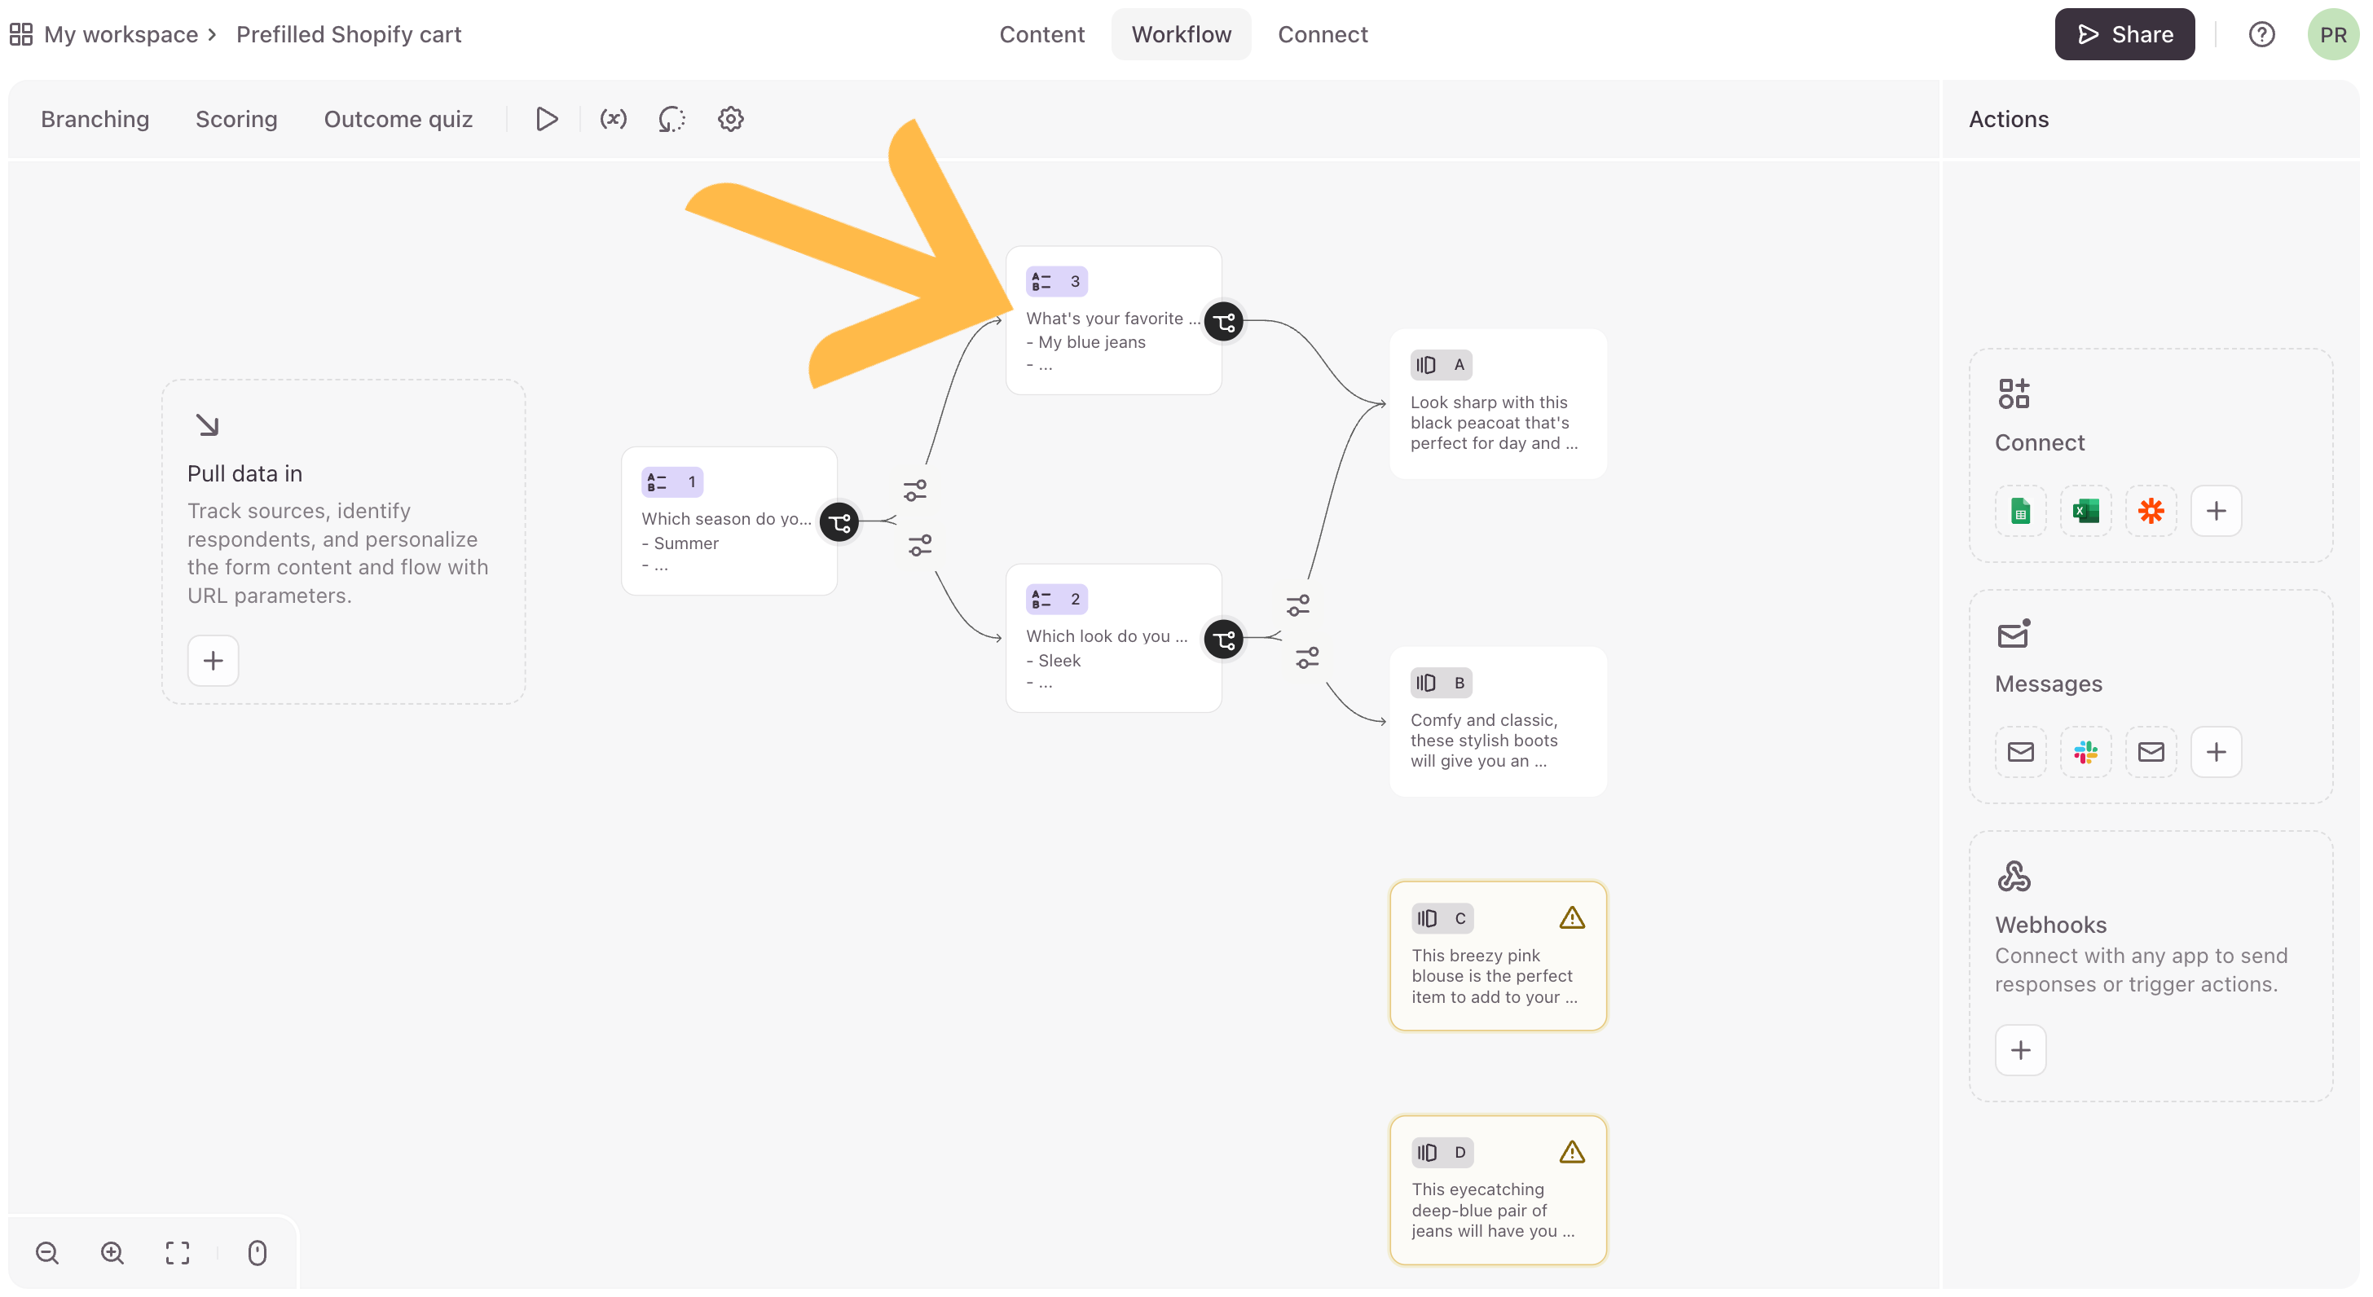This screenshot has width=2373, height=1297.
Task: Click the Share button
Action: pyautogui.click(x=2124, y=35)
